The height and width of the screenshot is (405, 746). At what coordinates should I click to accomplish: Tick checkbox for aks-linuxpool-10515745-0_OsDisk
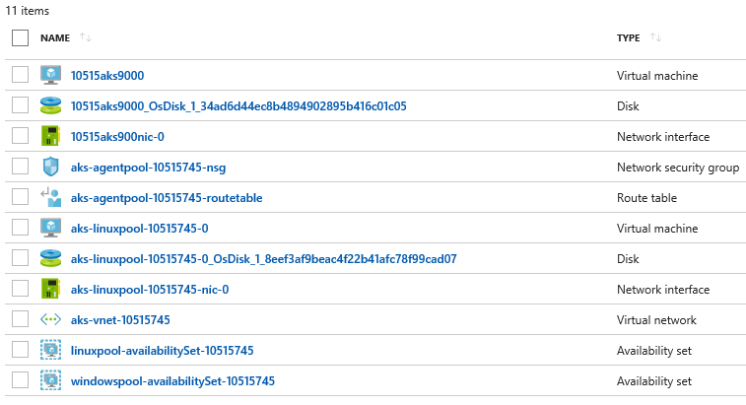pyautogui.click(x=20, y=258)
